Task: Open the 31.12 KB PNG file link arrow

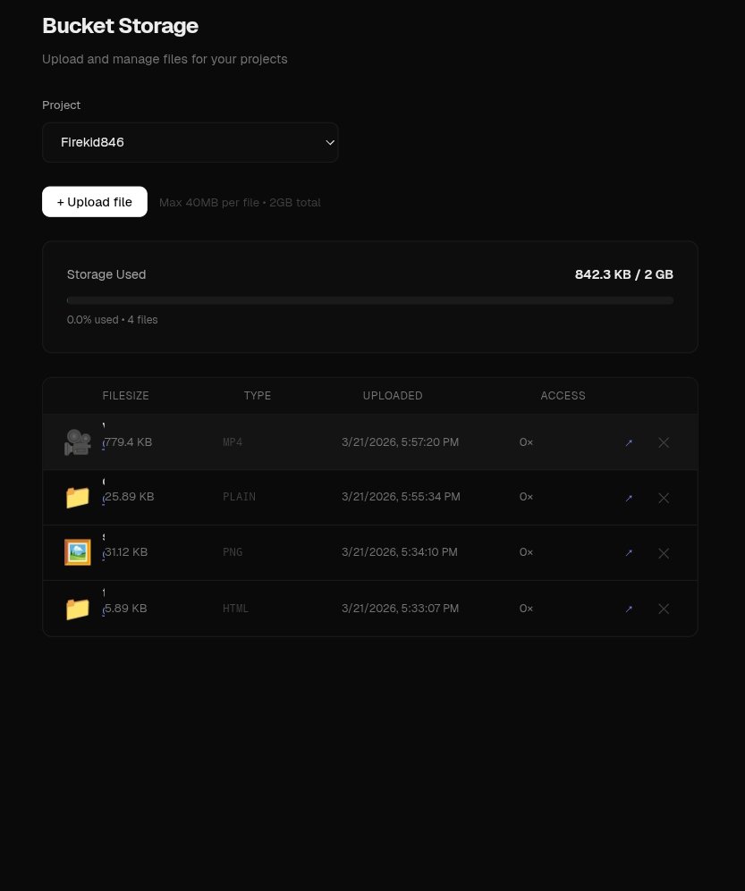Action: tap(629, 553)
